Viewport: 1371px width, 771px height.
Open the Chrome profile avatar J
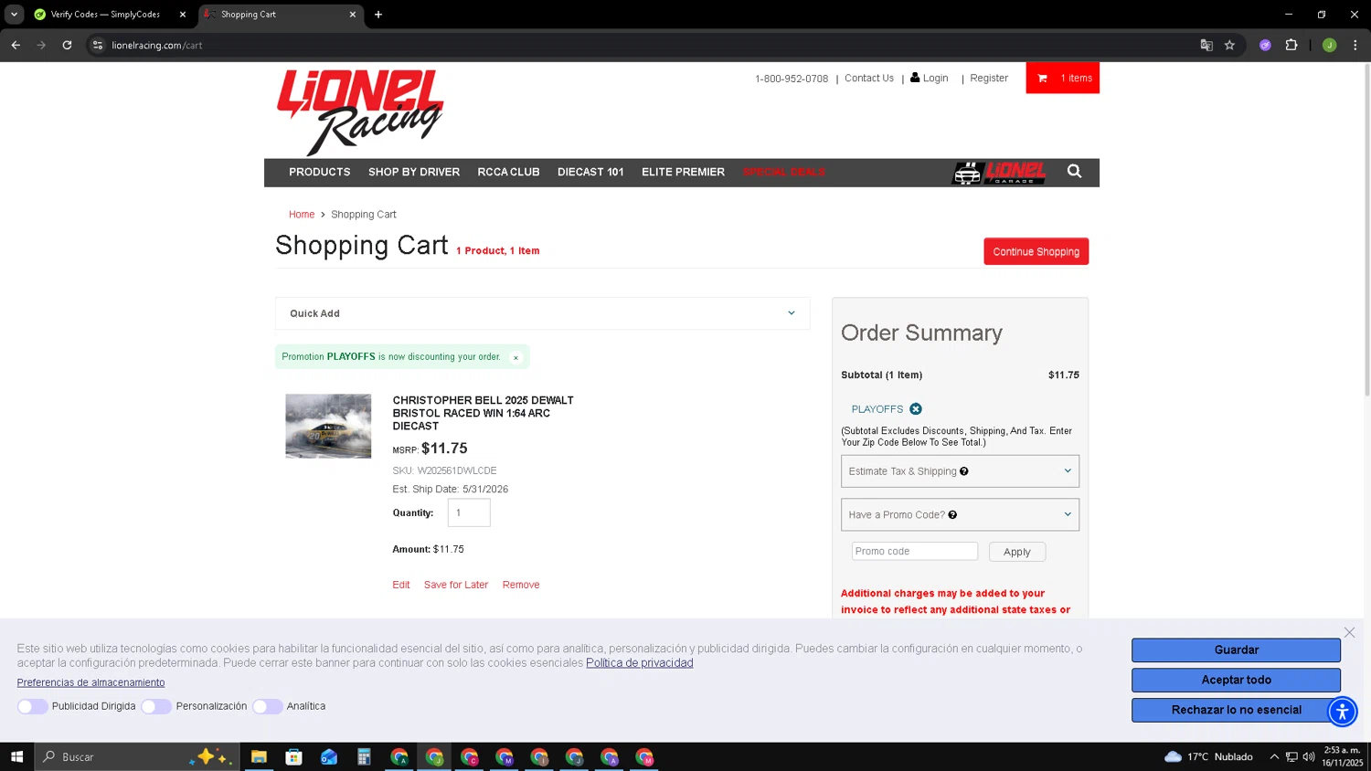click(x=1329, y=45)
